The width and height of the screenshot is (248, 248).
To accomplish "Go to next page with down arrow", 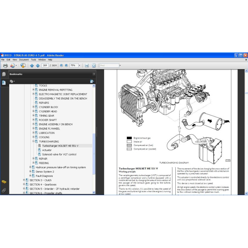I will [38, 66].
